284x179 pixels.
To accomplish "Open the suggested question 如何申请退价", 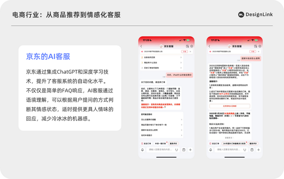I will coord(162,135).
